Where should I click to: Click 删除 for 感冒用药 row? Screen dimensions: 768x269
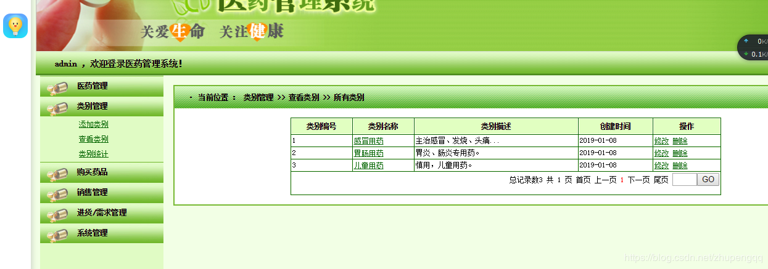point(680,141)
